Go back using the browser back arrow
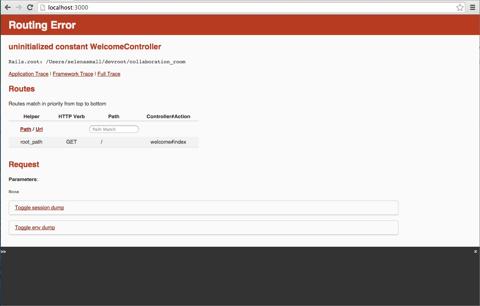Screen dimensions: 480x306 tap(8, 7)
